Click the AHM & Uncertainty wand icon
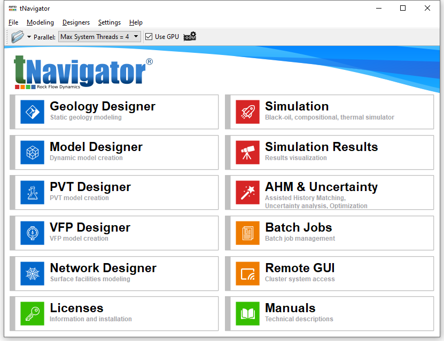Image resolution: width=444 pixels, height=341 pixels. (247, 193)
